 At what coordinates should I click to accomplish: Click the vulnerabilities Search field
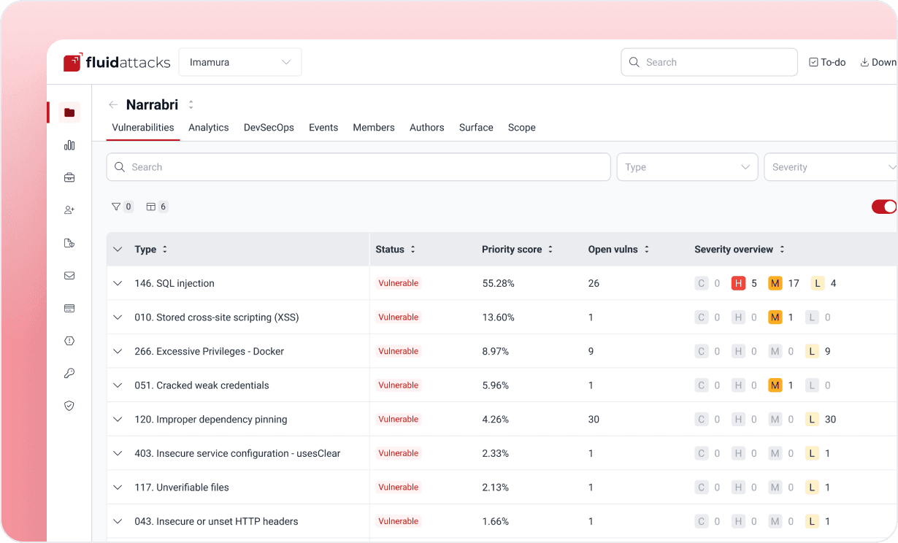coord(358,167)
